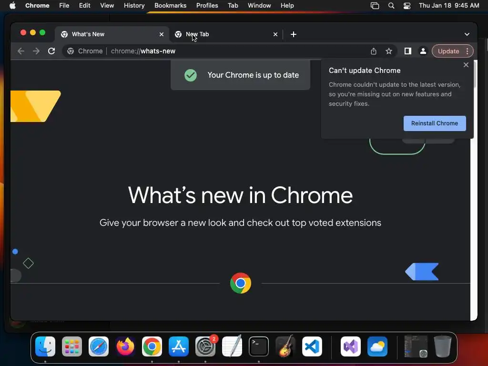Open the File menu
Image resolution: width=488 pixels, height=366 pixels.
(x=64, y=6)
